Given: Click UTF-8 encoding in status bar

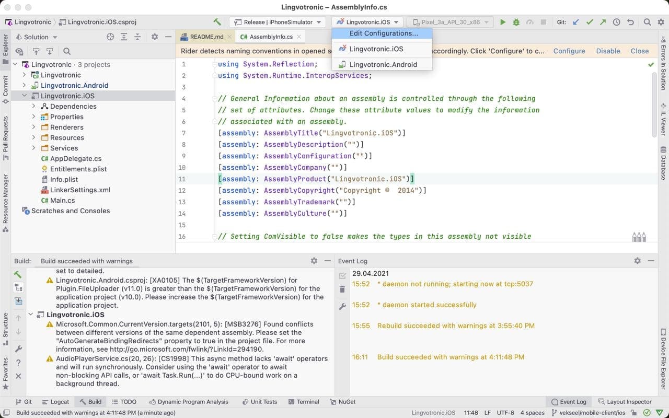Looking at the screenshot, I should pos(505,412).
